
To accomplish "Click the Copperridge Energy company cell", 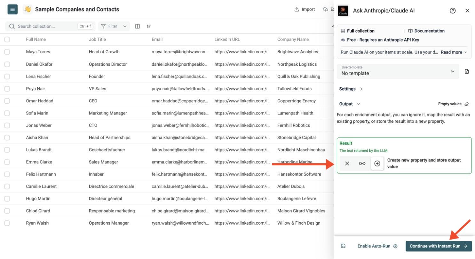I will click(297, 101).
